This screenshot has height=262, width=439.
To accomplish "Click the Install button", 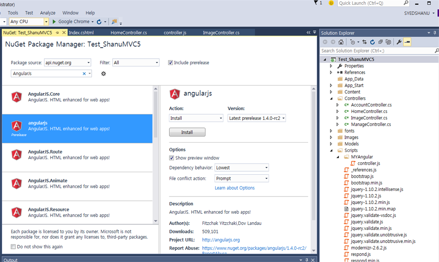I will [187, 132].
